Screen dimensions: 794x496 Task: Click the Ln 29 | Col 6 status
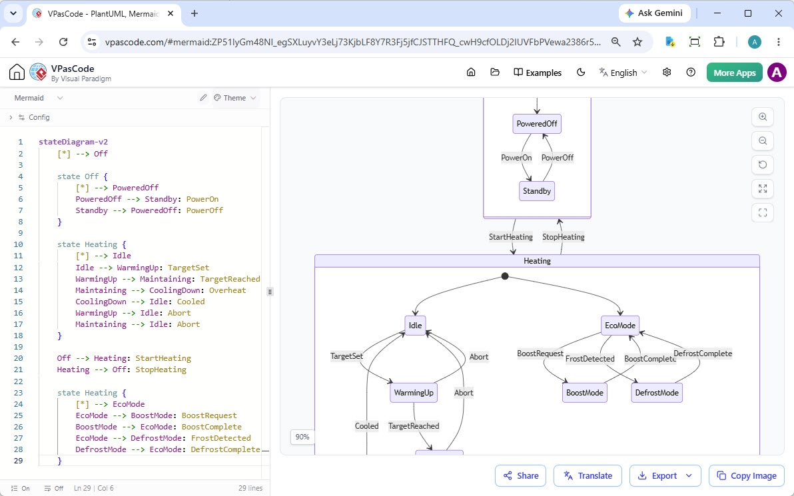(94, 489)
